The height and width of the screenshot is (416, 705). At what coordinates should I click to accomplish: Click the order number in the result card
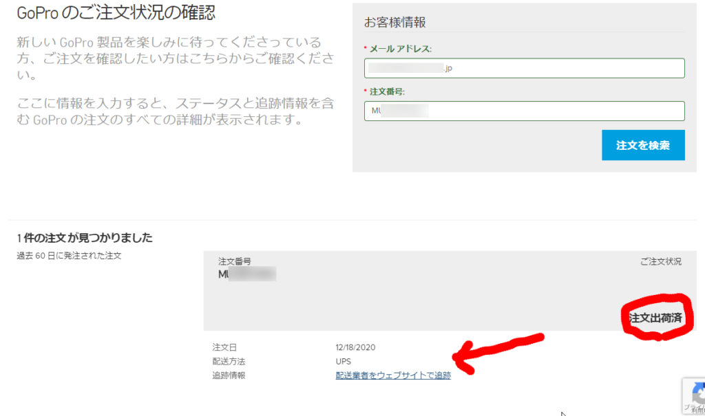[x=246, y=274]
